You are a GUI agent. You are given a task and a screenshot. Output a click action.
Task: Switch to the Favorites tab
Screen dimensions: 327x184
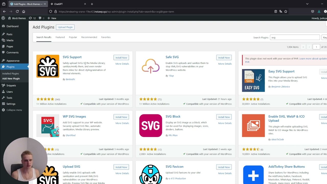pos(106,37)
